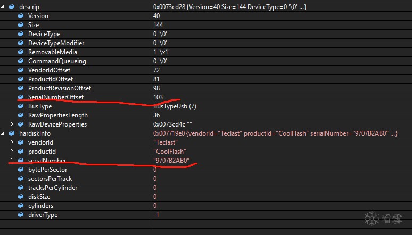Select the RemovableMedia member name
Image resolution: width=412 pixels, height=235 pixels.
tap(53, 52)
